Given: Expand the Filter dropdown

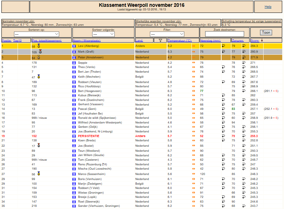Looking at the screenshot, I should click(x=167, y=34).
